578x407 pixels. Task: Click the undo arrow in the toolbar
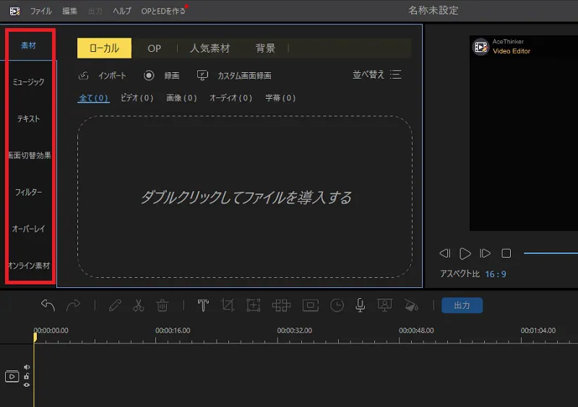pyautogui.click(x=48, y=305)
